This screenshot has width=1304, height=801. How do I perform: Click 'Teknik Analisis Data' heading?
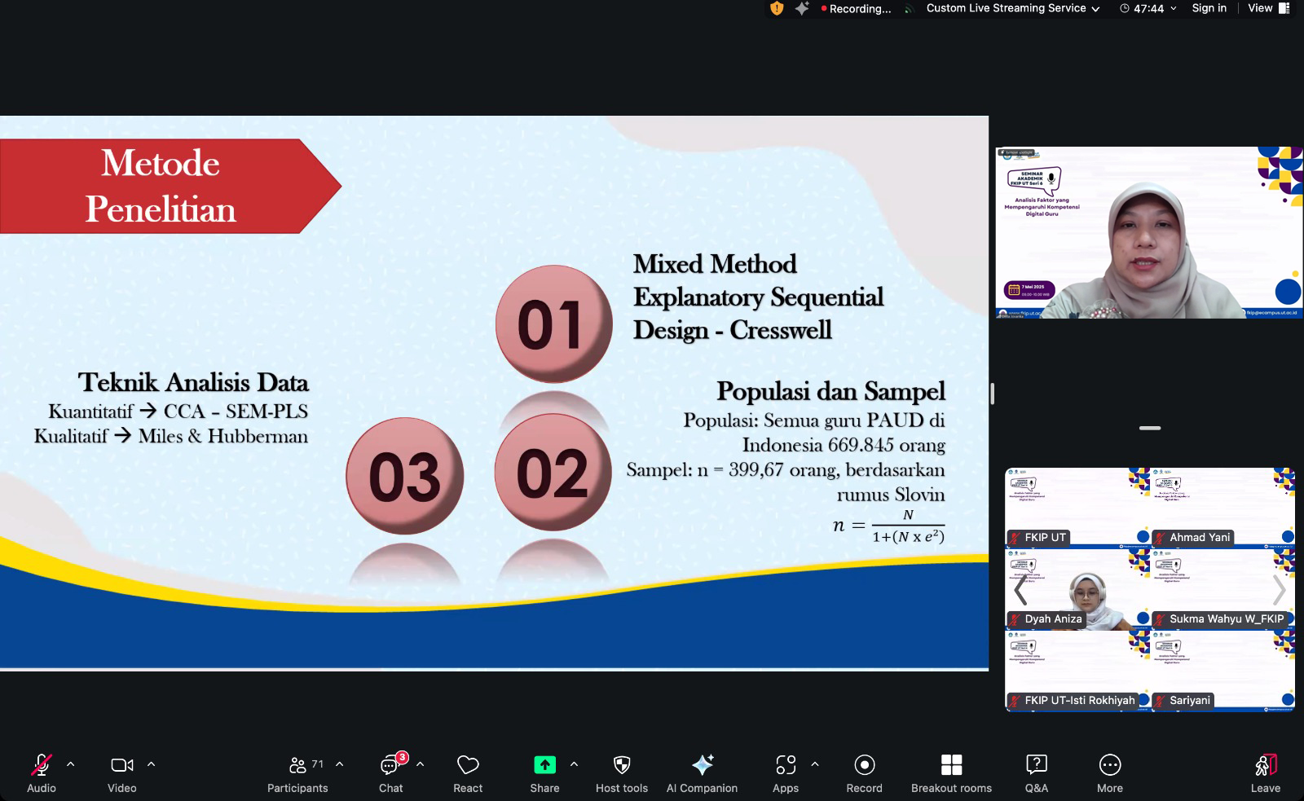tap(193, 382)
